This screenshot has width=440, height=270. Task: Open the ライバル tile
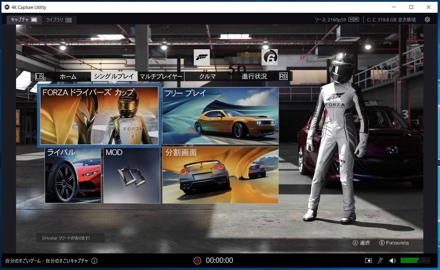[x=73, y=175]
